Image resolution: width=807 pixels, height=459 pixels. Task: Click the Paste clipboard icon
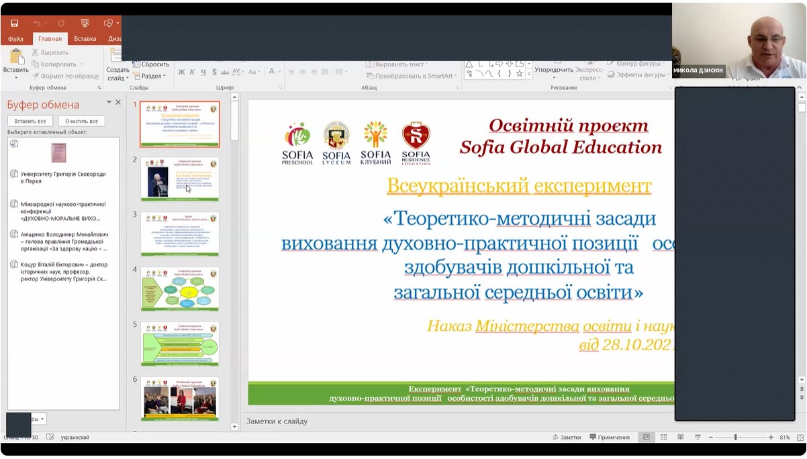pos(15,56)
